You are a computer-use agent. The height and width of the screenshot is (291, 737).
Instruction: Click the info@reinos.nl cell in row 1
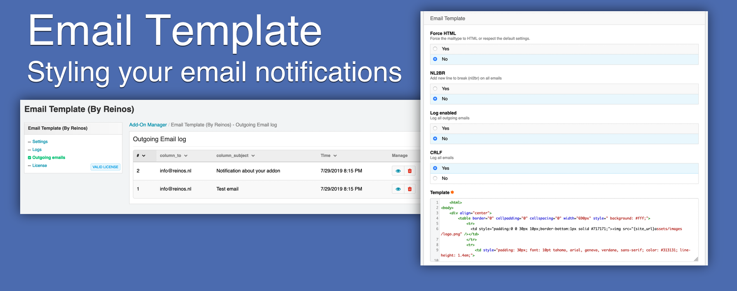(x=175, y=189)
